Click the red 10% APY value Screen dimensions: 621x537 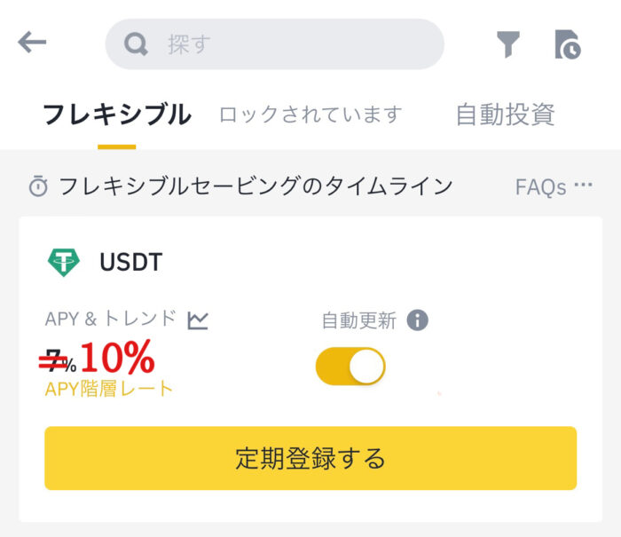118,358
